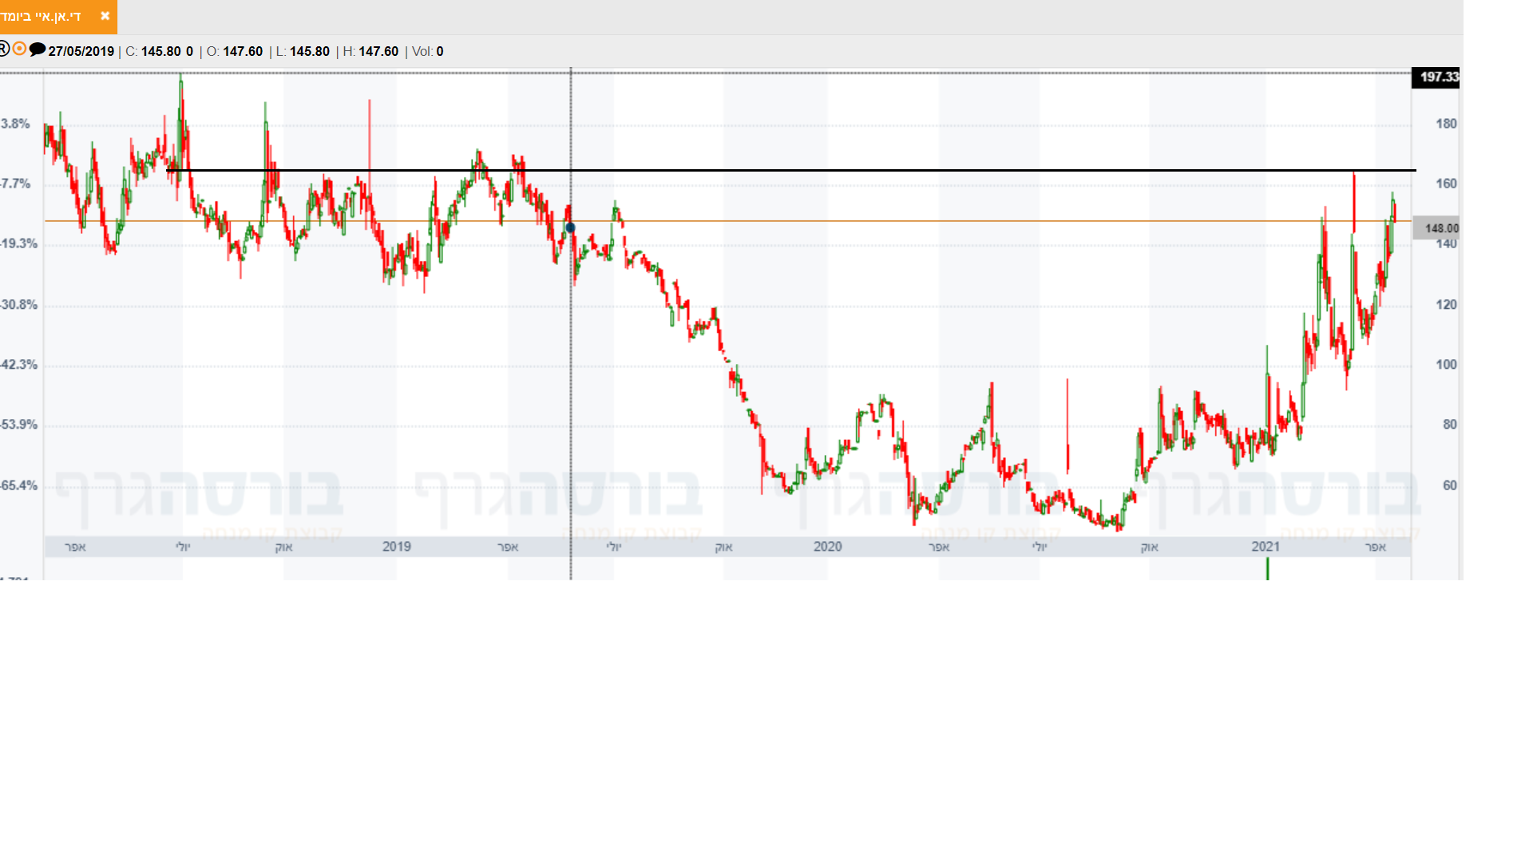1533x862 pixels.
Task: Click the 53.9% percentage axis label
Action: pos(18,425)
